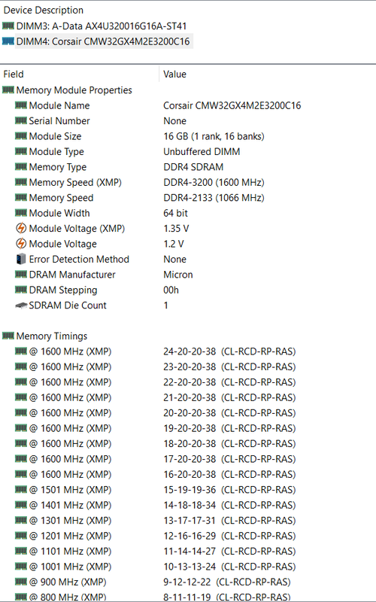Viewport: 376px width, 602px height.
Task: Click the Module Width row icon
Action: coord(21,213)
